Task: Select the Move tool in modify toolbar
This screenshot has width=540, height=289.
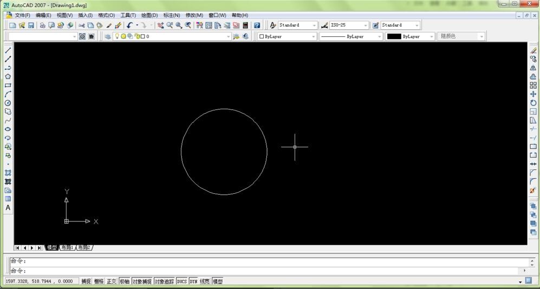Action: coord(533,94)
